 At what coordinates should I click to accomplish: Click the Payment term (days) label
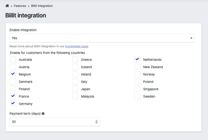[25, 114]
